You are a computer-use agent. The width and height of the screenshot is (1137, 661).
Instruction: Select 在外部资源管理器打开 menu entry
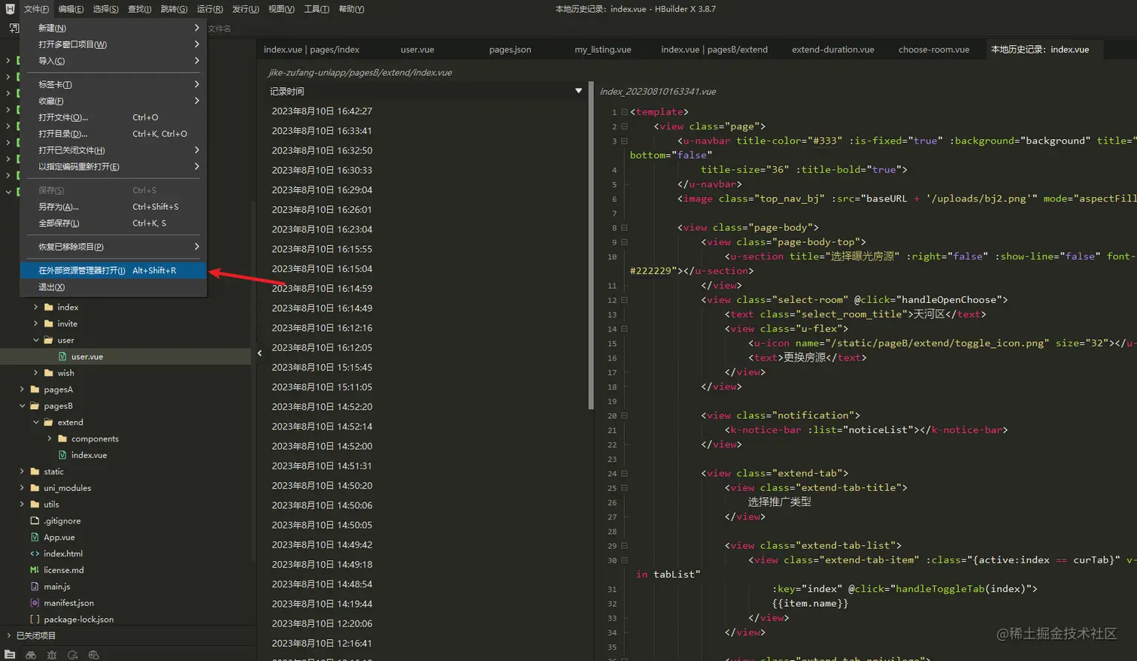point(114,270)
